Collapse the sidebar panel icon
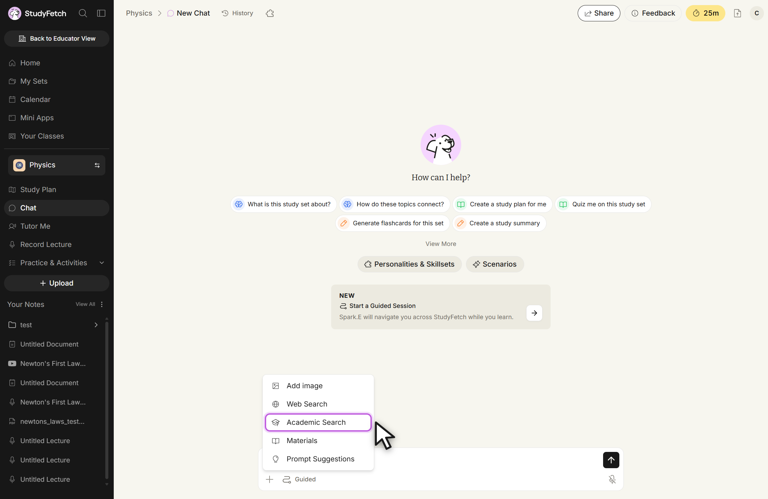This screenshot has width=768, height=499. pos(101,13)
